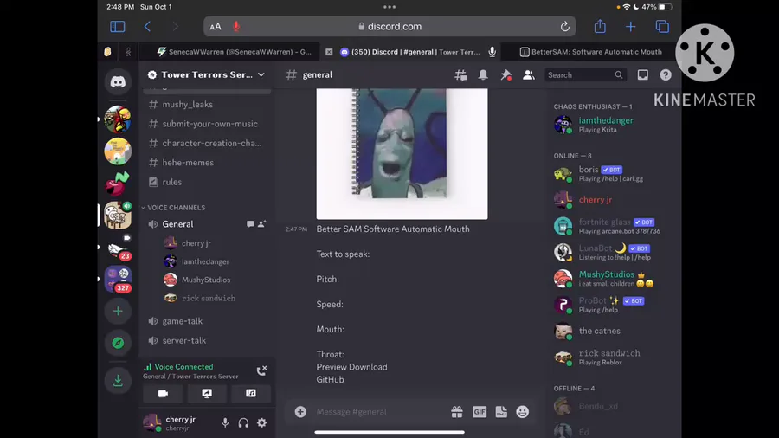Click the plus attachment button in message bar

pos(300,412)
